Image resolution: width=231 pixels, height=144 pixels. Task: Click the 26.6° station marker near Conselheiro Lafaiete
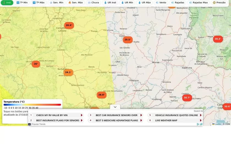click(x=69, y=25)
